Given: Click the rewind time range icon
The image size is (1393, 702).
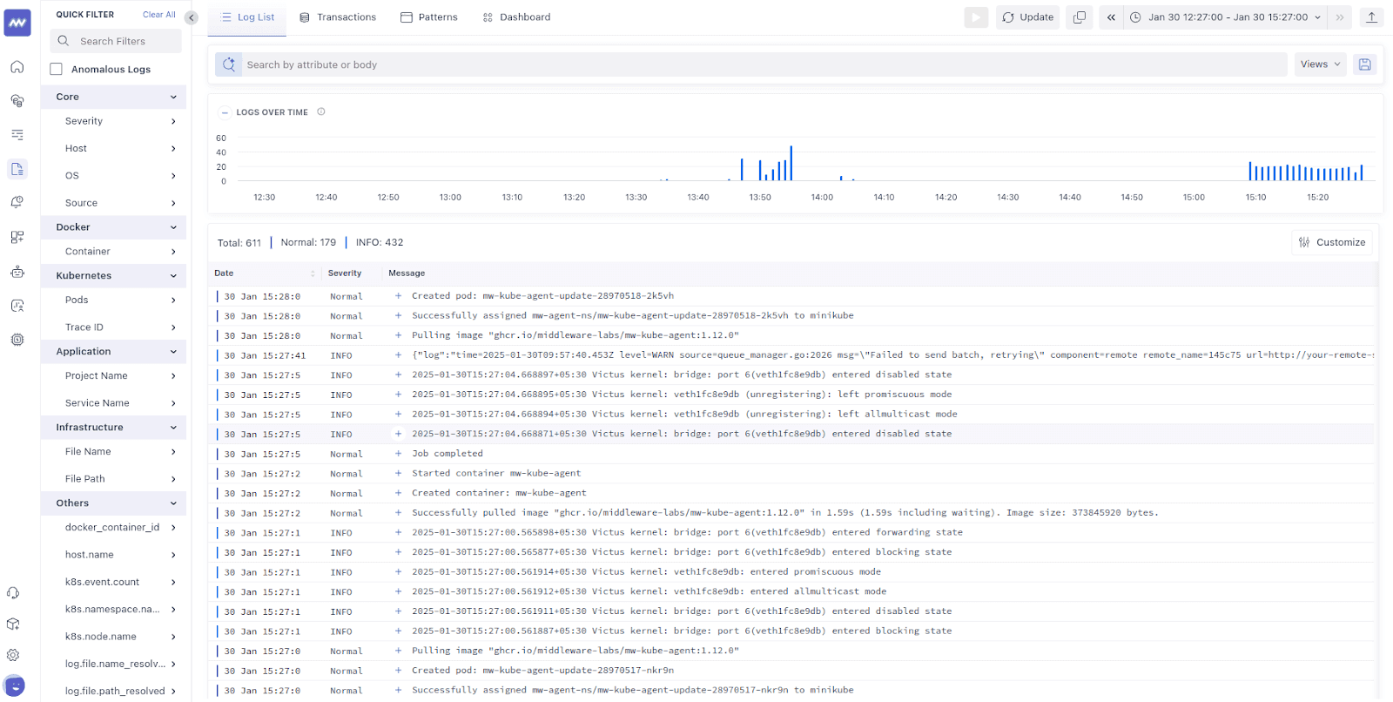Looking at the screenshot, I should click(x=1111, y=17).
